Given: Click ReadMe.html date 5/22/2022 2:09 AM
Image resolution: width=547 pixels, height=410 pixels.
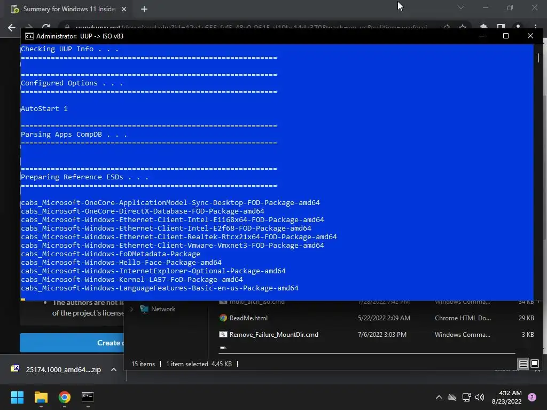Looking at the screenshot, I should 384,318.
